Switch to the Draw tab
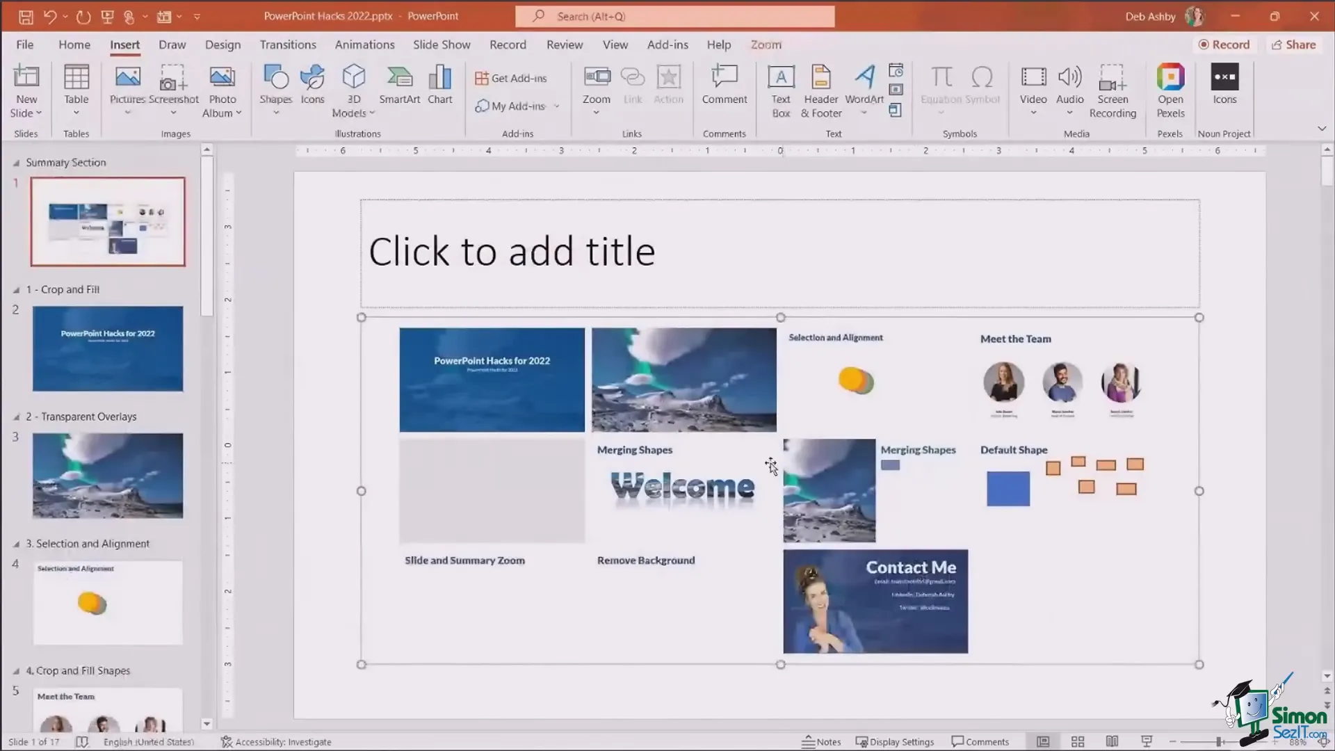This screenshot has width=1335, height=751. click(172, 45)
